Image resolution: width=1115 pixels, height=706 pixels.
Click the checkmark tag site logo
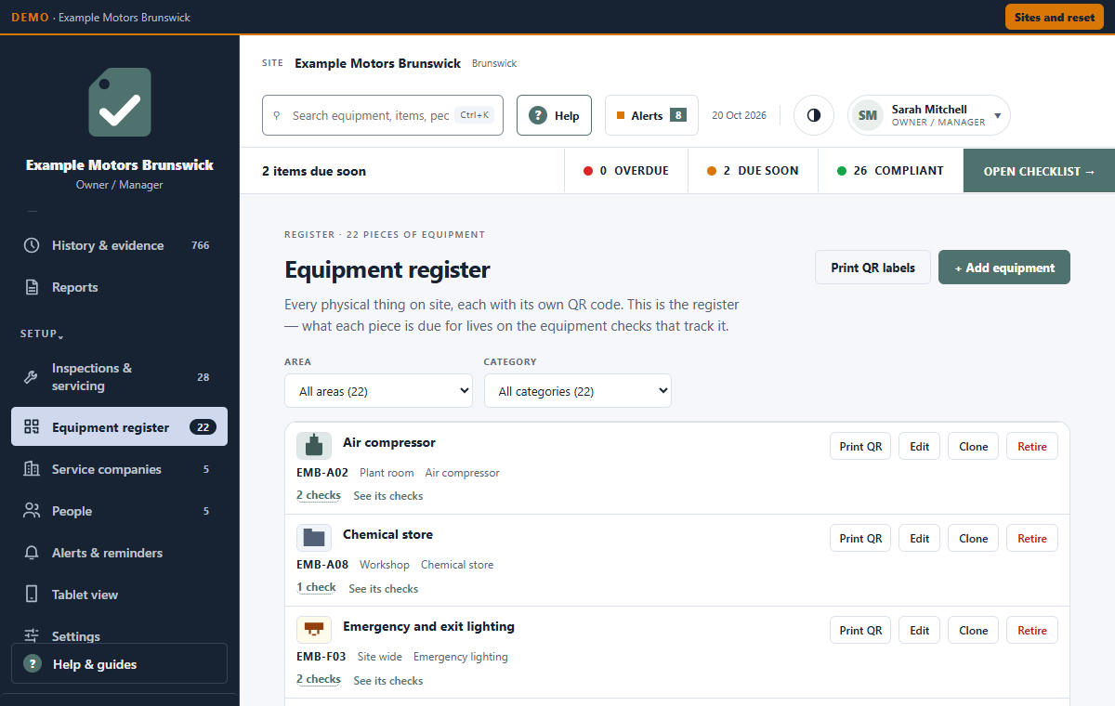click(120, 102)
